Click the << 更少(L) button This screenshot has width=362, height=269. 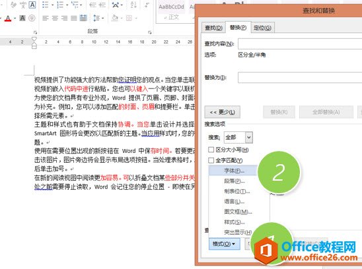tap(223, 112)
